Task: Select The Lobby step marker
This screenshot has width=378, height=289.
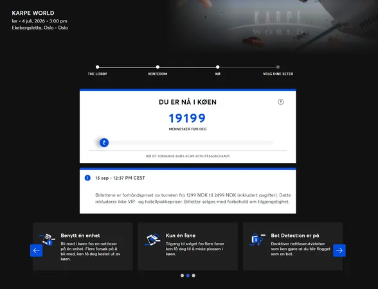Action: click(98, 67)
